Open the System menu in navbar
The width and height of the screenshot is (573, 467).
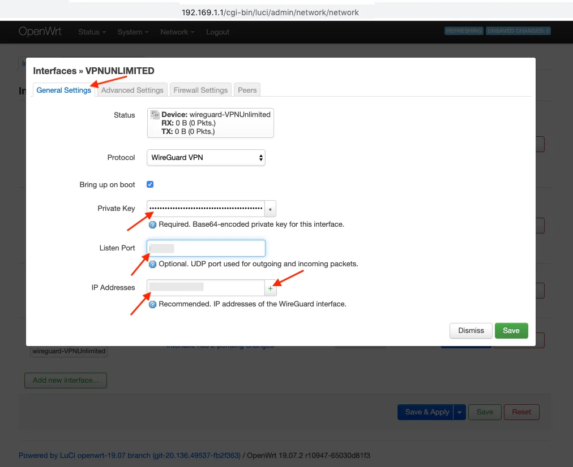point(133,32)
